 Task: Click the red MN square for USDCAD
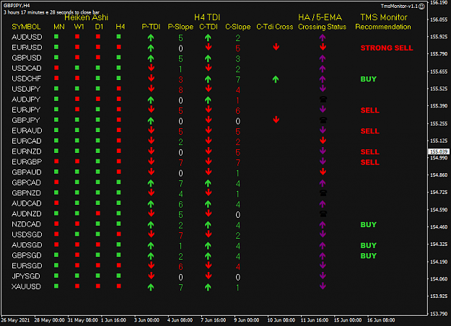[56, 68]
